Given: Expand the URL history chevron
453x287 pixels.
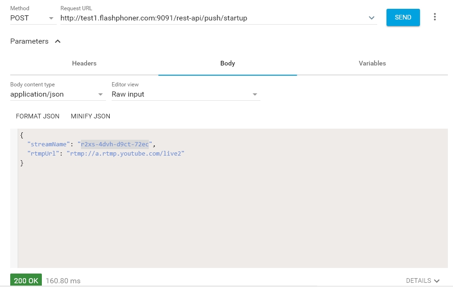Looking at the screenshot, I should tap(372, 18).
